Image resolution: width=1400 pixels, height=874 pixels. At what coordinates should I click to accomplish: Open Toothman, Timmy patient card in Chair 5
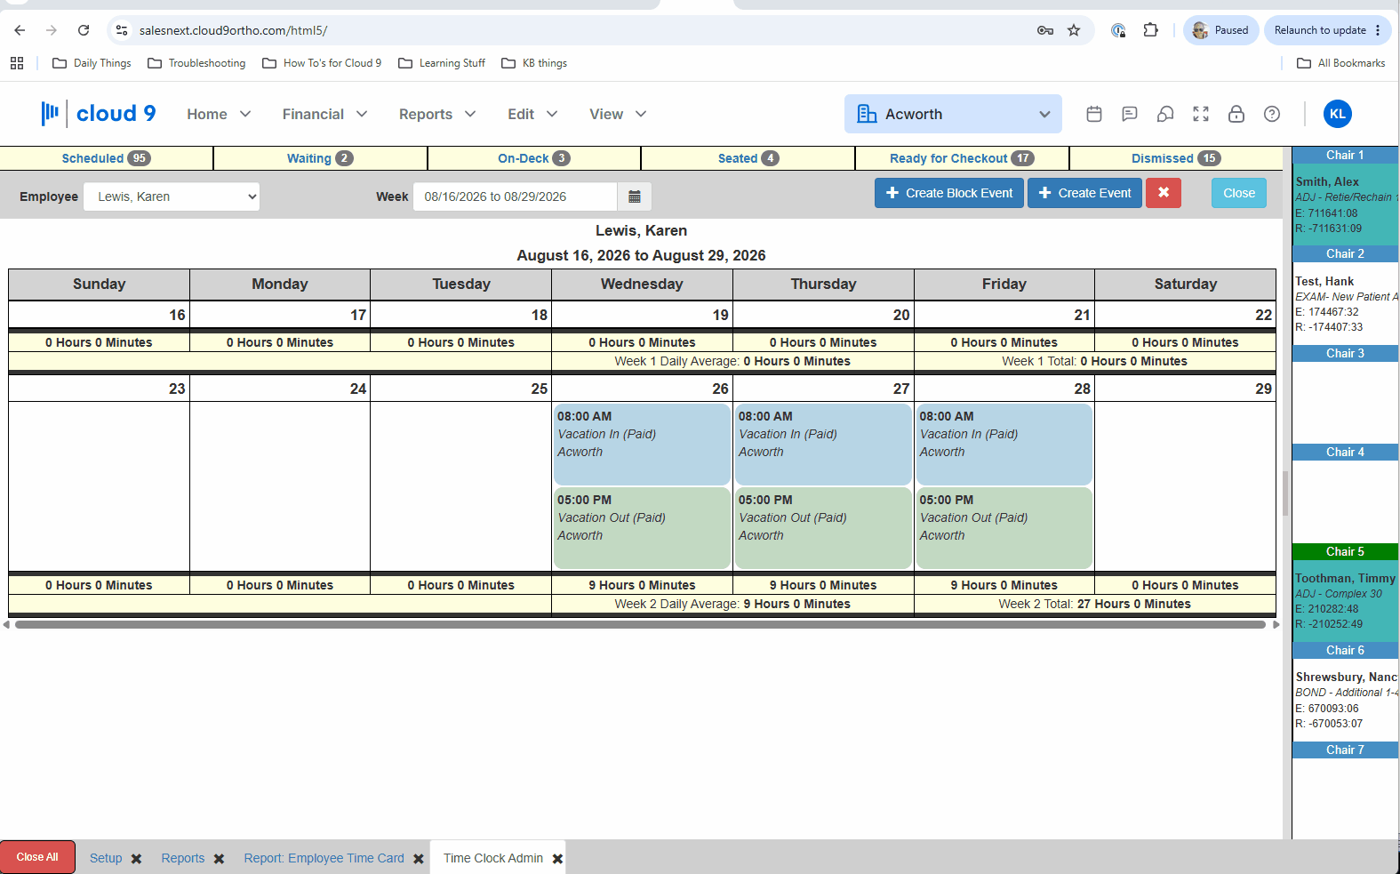pyautogui.click(x=1345, y=601)
